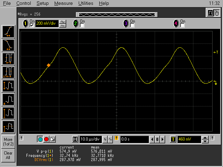Click the yellow horizontal reference position arrow icon
223x167 pixels.
pos(116,138)
